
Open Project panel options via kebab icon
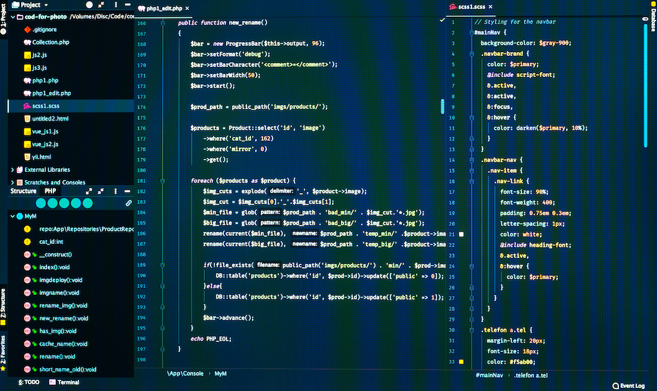[116, 4]
